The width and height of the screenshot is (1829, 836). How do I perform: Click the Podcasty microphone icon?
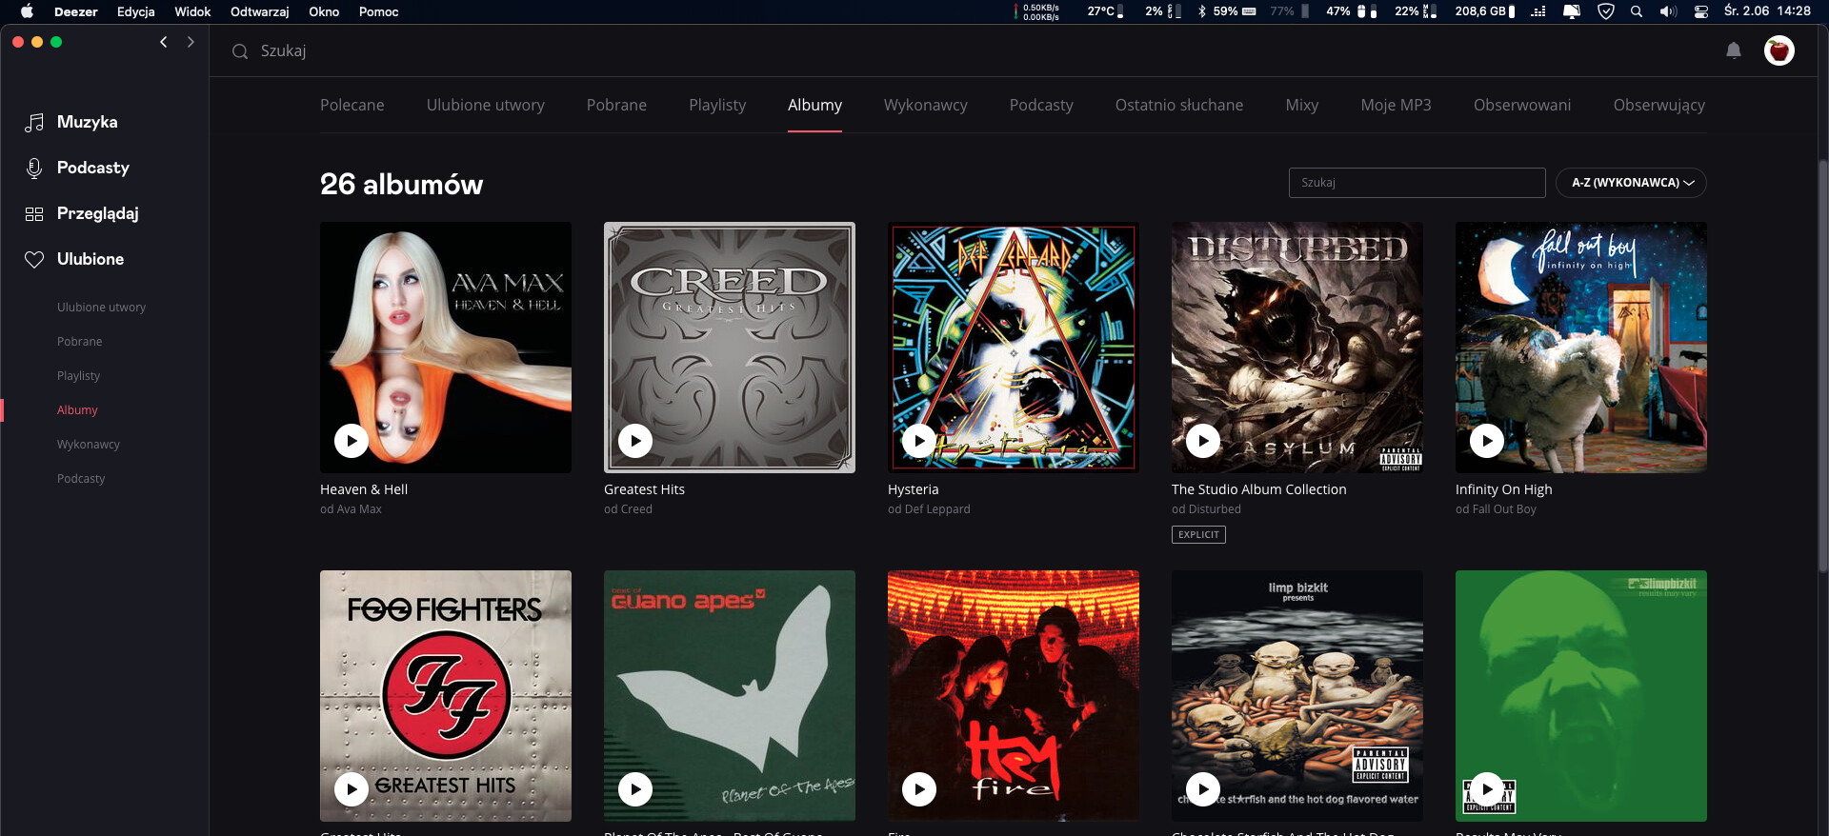(34, 168)
